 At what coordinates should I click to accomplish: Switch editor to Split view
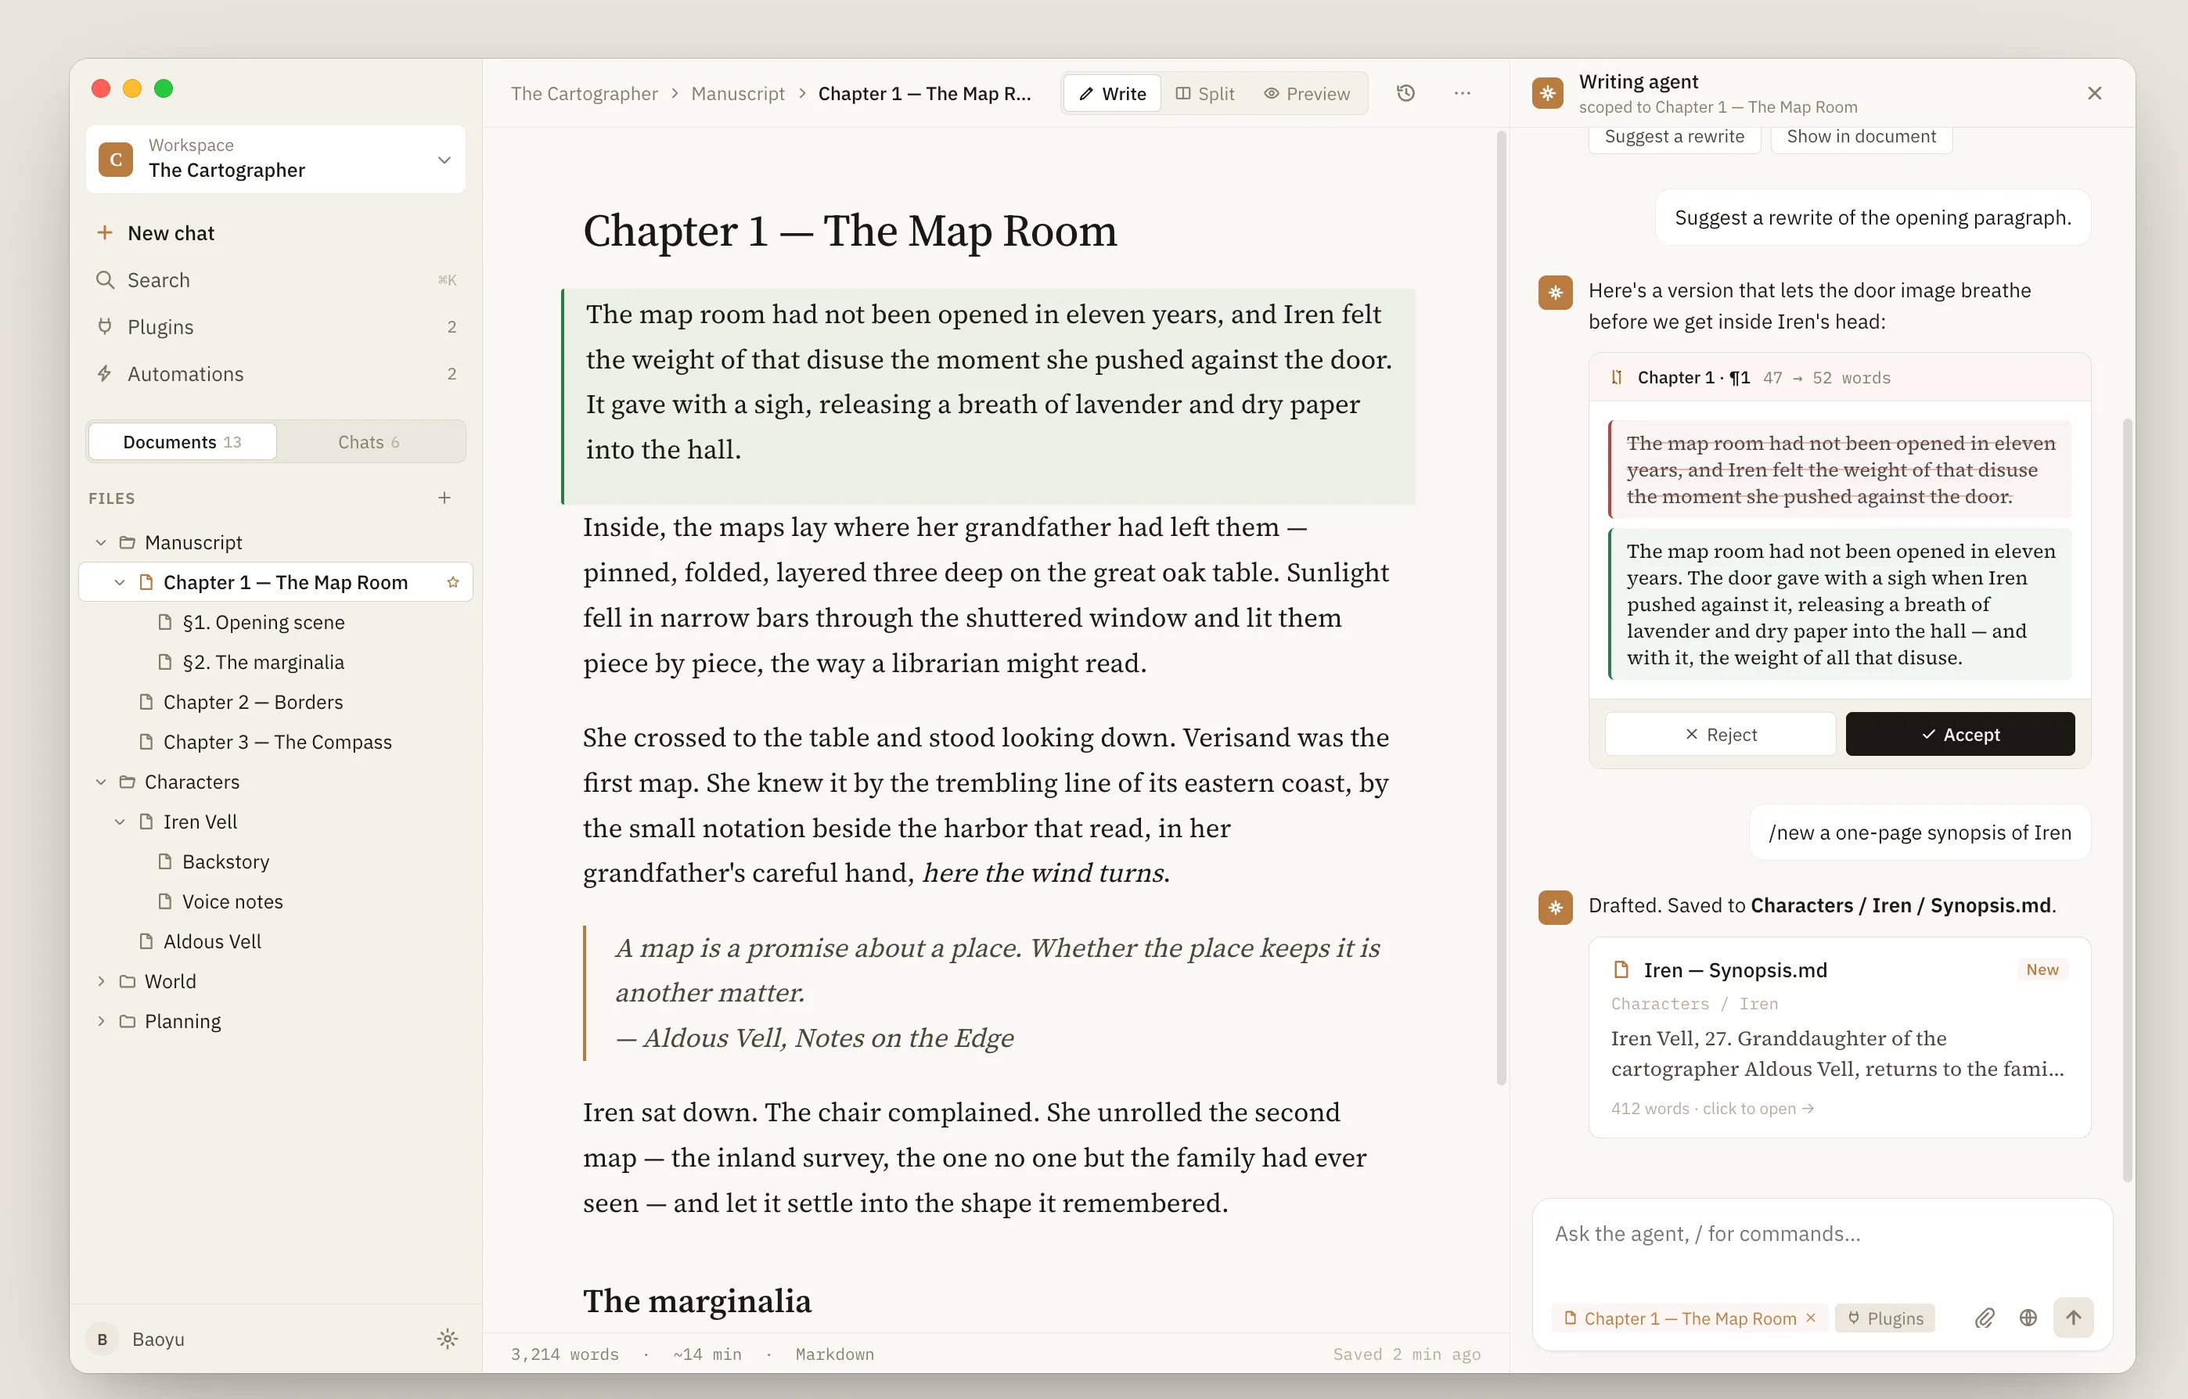point(1205,94)
